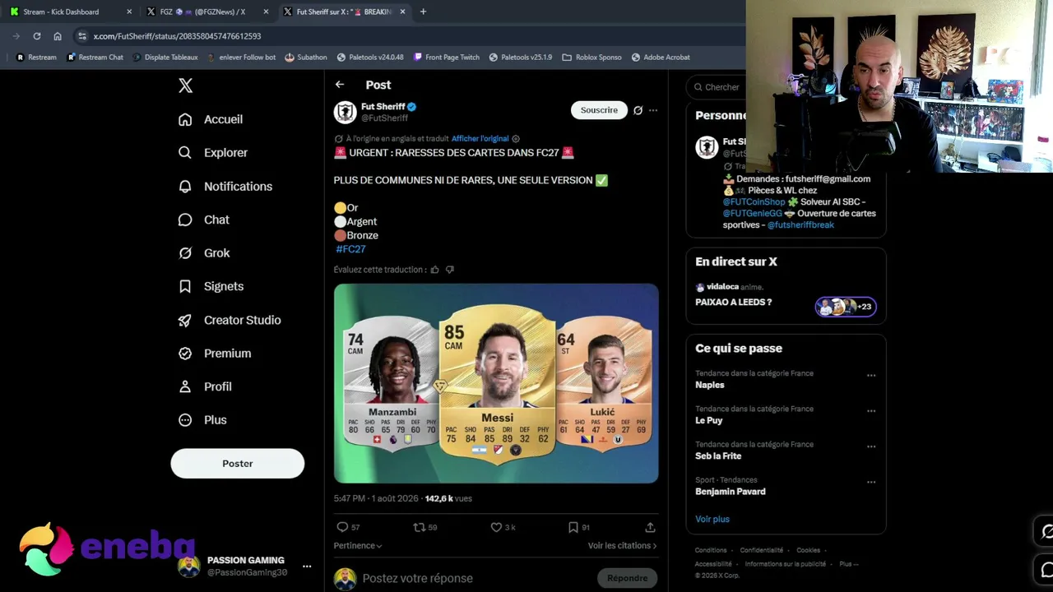Click the x.com address bar URL
This screenshot has width=1053, height=592.
click(177, 36)
